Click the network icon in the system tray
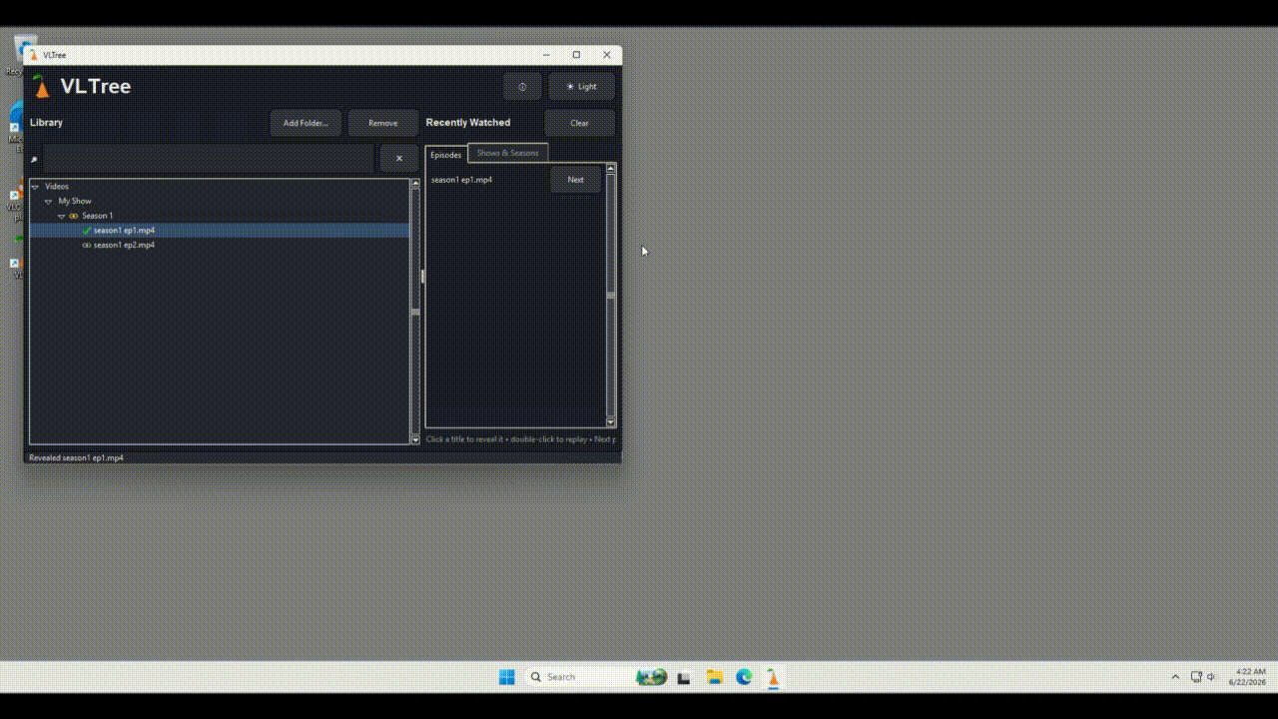Screen dimensions: 1278x719 [1196, 677]
